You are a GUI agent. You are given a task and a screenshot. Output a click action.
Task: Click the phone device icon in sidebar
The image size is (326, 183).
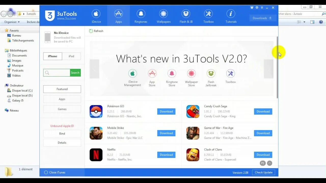pos(47,37)
